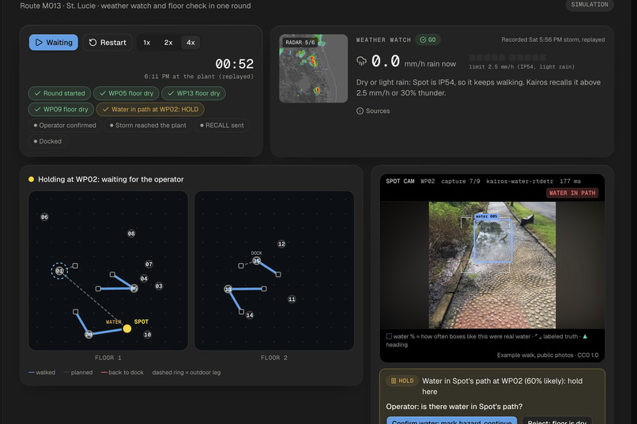Screen dimensions: 637x424
Task: Click the Waiting play button
Action: [53, 43]
